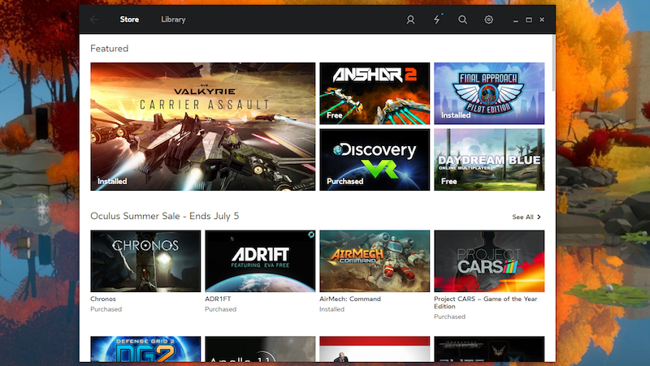Screen dimensions: 650x366
Task: Click Purchased status under Chronos
Action: coord(106,309)
